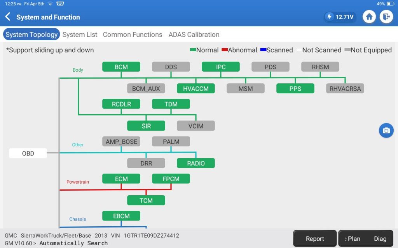Tap the battery voltage 12.71V indicator
Viewport: 398px width, 248px height.
pyautogui.click(x=340, y=17)
